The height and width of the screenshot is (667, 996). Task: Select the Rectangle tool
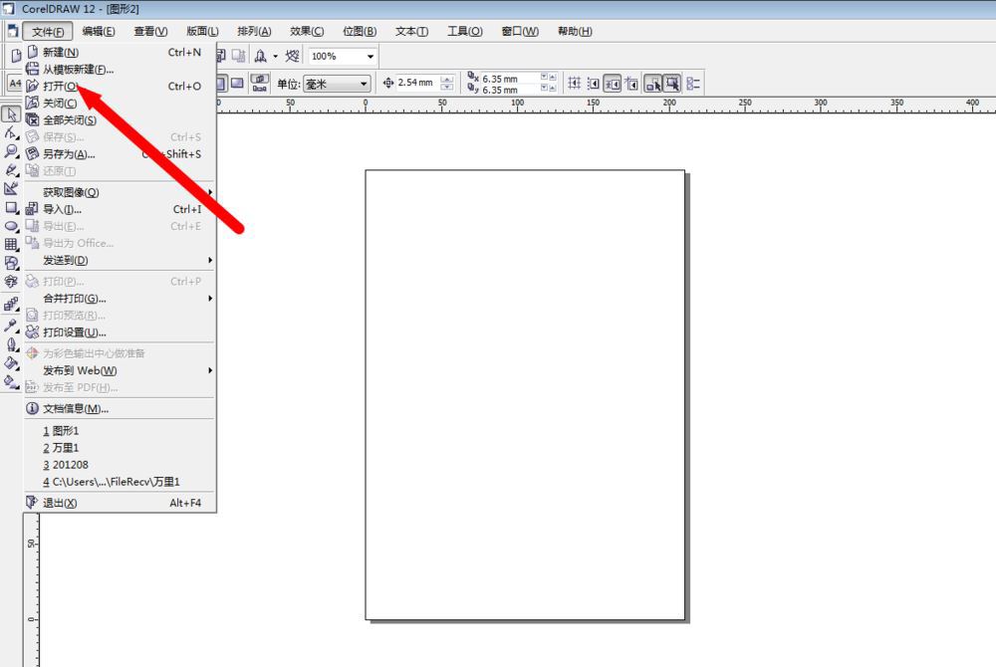click(x=12, y=207)
